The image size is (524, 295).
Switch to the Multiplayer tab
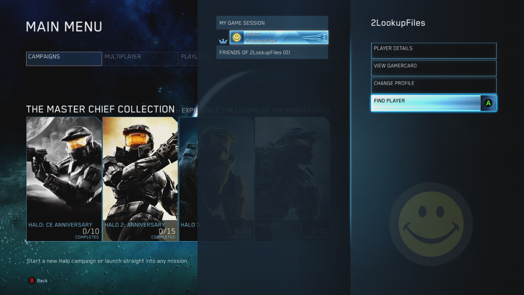pos(140,59)
